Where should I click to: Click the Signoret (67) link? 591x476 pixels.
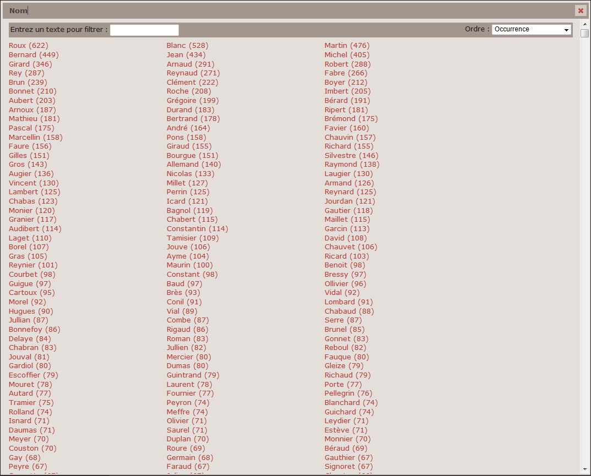348,467
